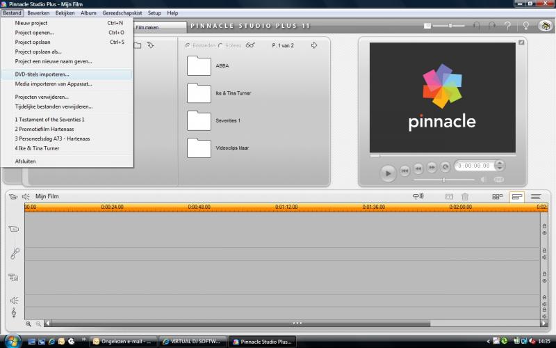Lock the sound effects track padlock

(544, 297)
